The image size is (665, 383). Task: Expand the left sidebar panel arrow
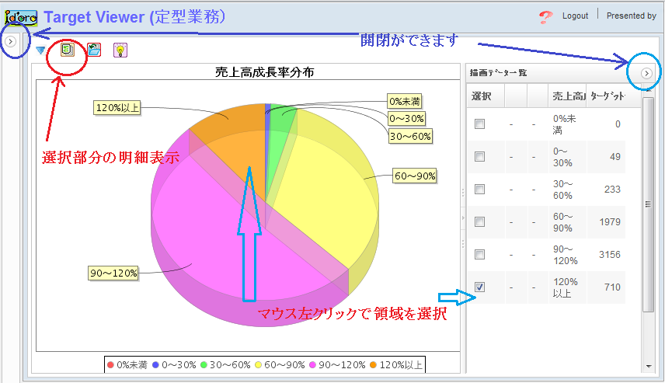11,41
